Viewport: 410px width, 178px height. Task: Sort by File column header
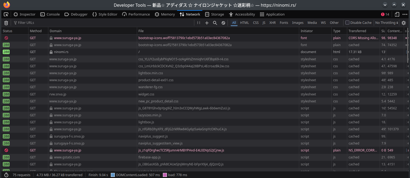click(218, 31)
